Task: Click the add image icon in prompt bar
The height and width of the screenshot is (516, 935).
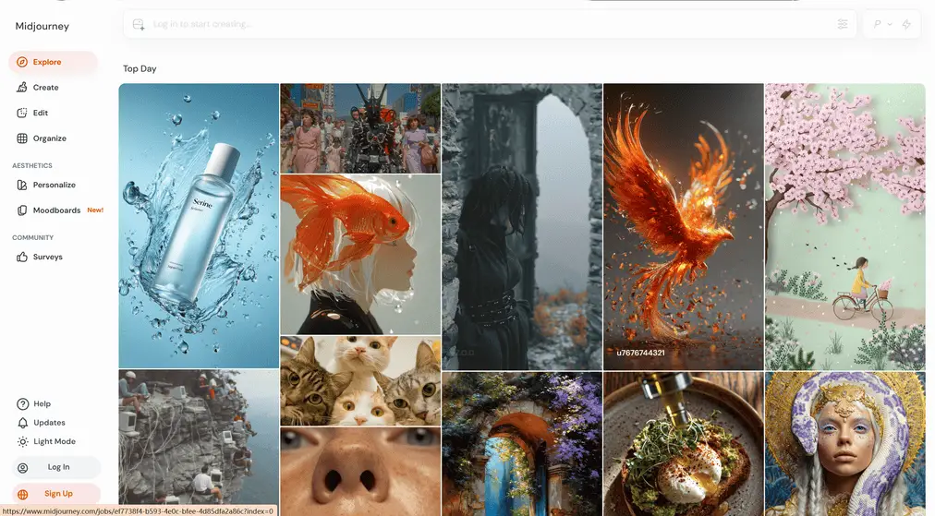Action: [x=139, y=25]
